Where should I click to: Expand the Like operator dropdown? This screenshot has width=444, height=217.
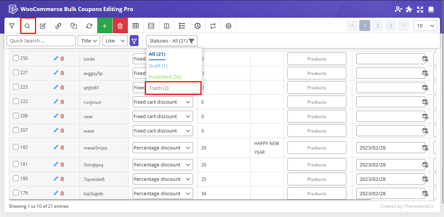pos(115,41)
